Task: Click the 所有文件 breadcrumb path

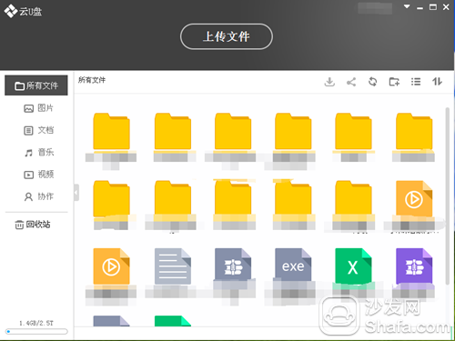Action: click(x=92, y=80)
